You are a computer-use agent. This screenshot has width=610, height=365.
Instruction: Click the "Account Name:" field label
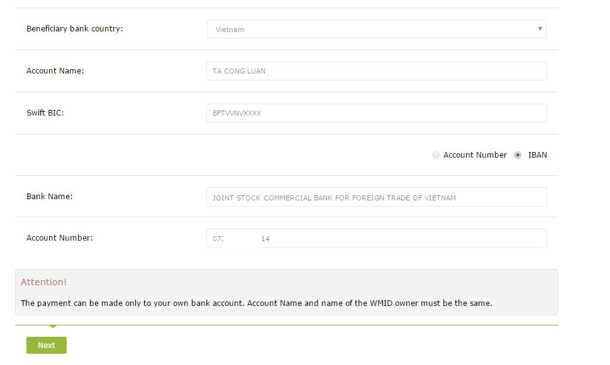point(55,71)
